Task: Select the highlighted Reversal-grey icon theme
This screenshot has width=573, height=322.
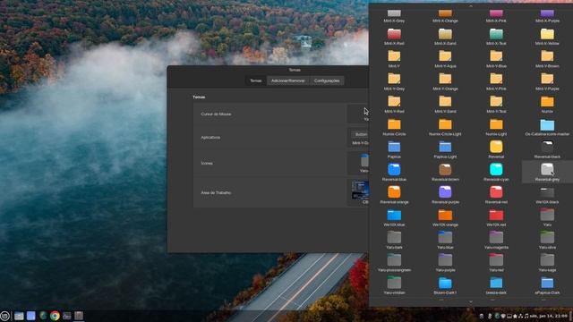Action: coord(547,173)
